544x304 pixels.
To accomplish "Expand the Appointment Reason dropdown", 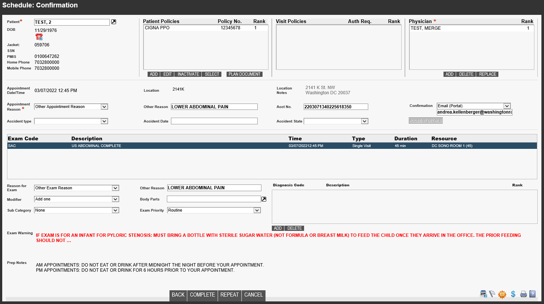I will pos(104,107).
